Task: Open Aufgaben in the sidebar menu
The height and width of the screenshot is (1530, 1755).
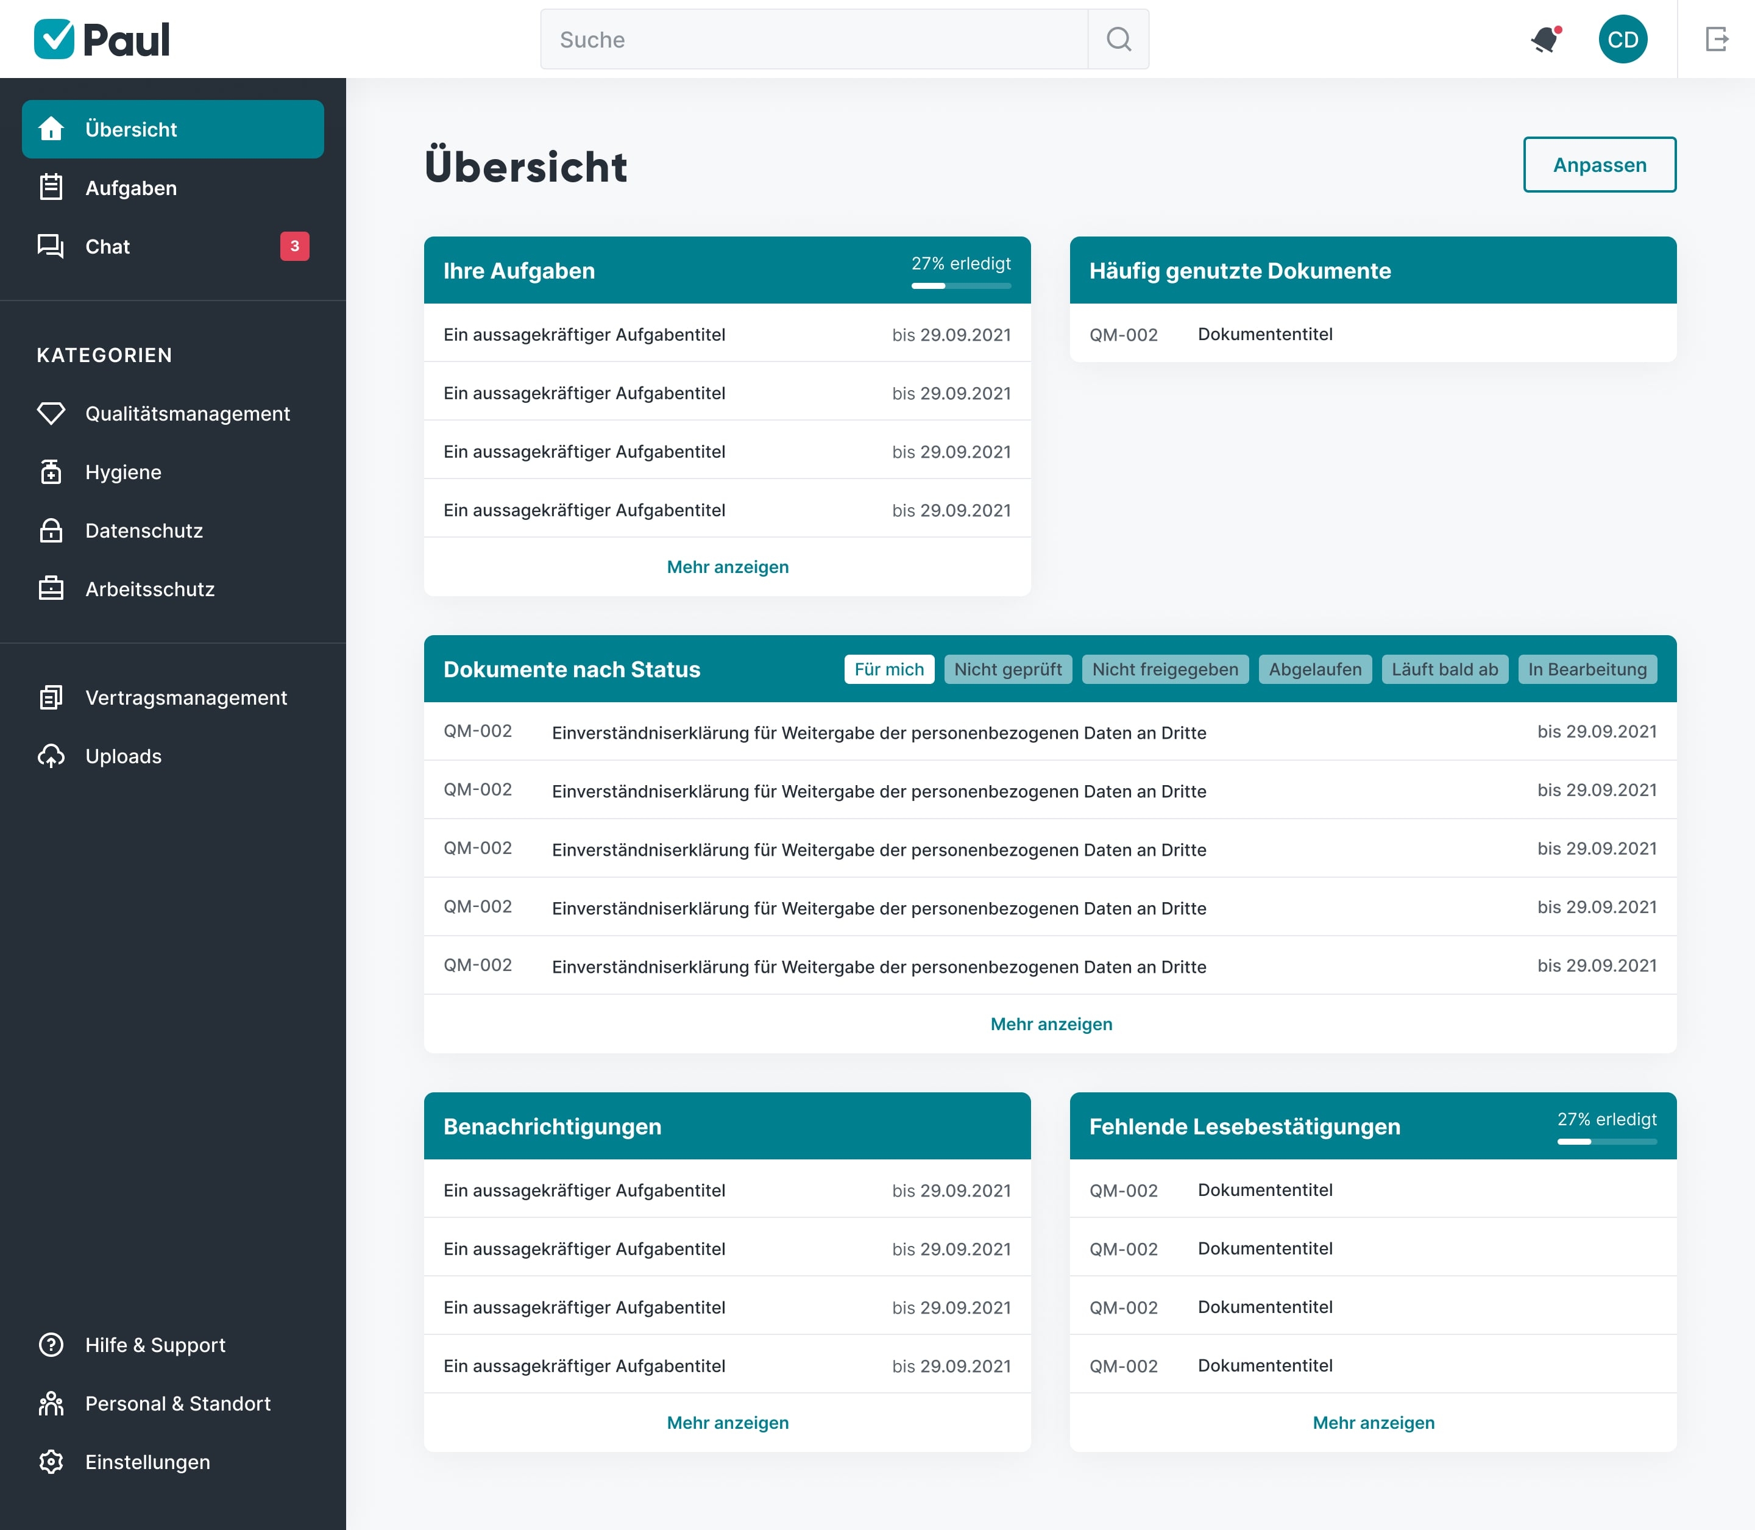Action: (130, 188)
